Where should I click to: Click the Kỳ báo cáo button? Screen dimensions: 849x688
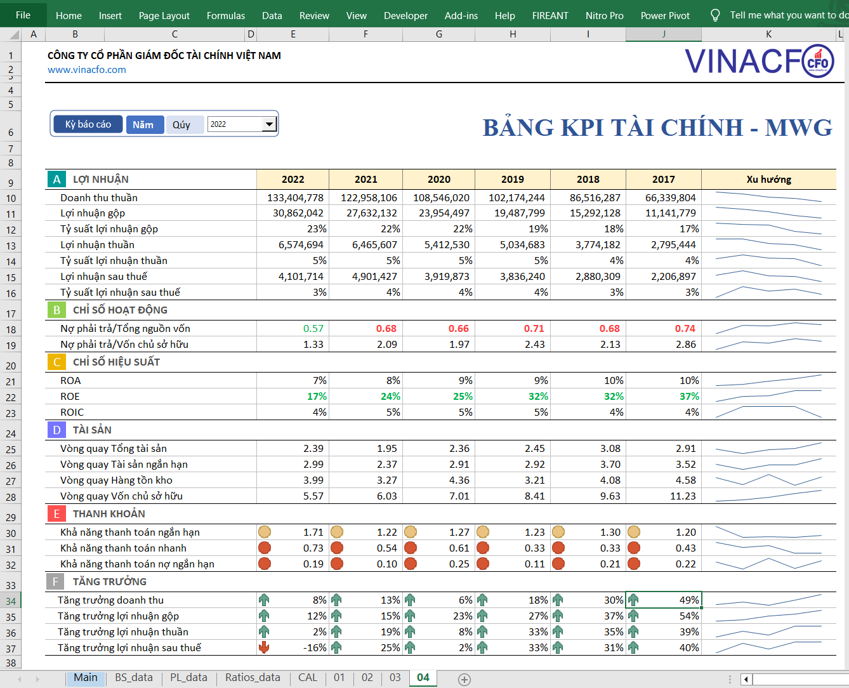point(88,124)
